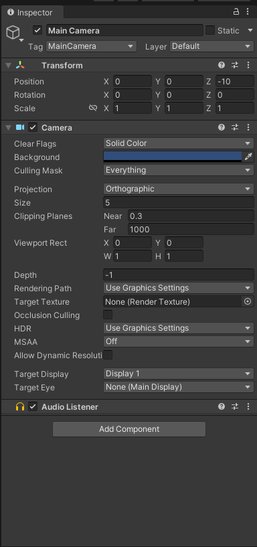
Task: Open Transform component context menu
Action: click(248, 65)
